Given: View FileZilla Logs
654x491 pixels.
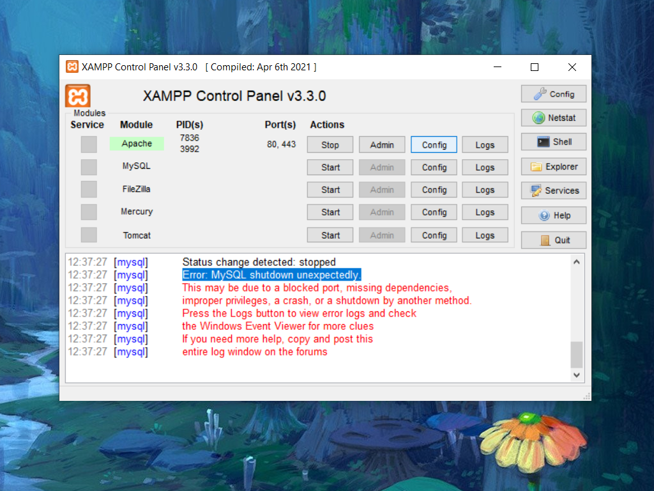Looking at the screenshot, I should pyautogui.click(x=485, y=190).
